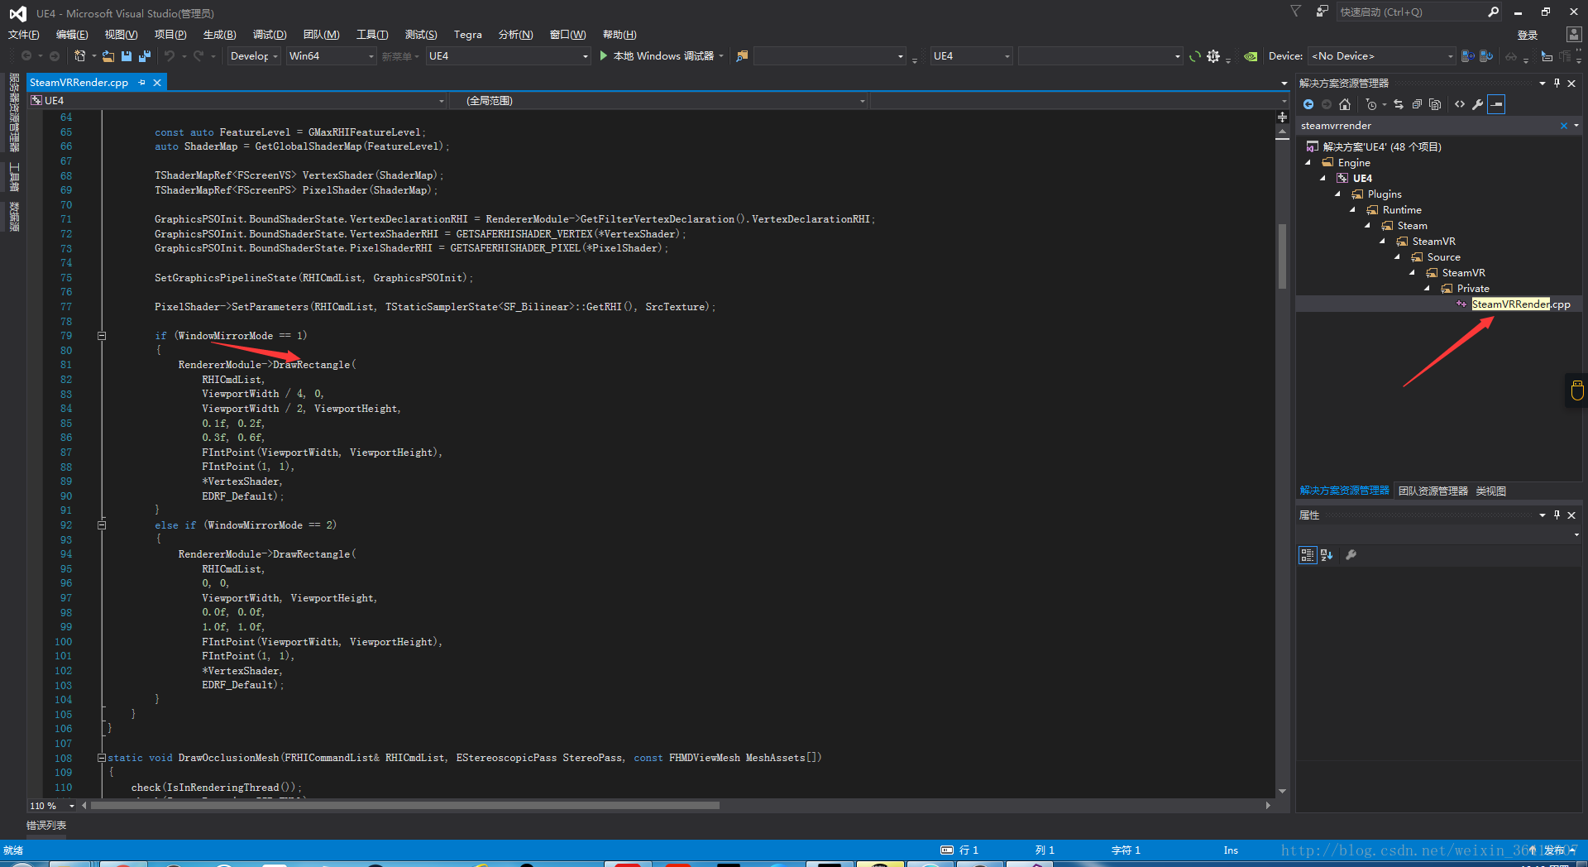
Task: Click the Back button in Solution Explorer
Action: [1308, 104]
